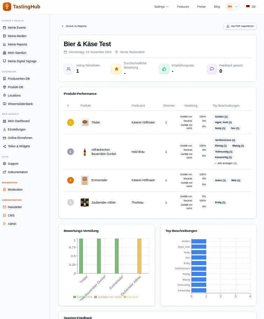This screenshot has width=264, height=319.
Task: Click the Moderation sidebar icon
Action: [5, 190]
